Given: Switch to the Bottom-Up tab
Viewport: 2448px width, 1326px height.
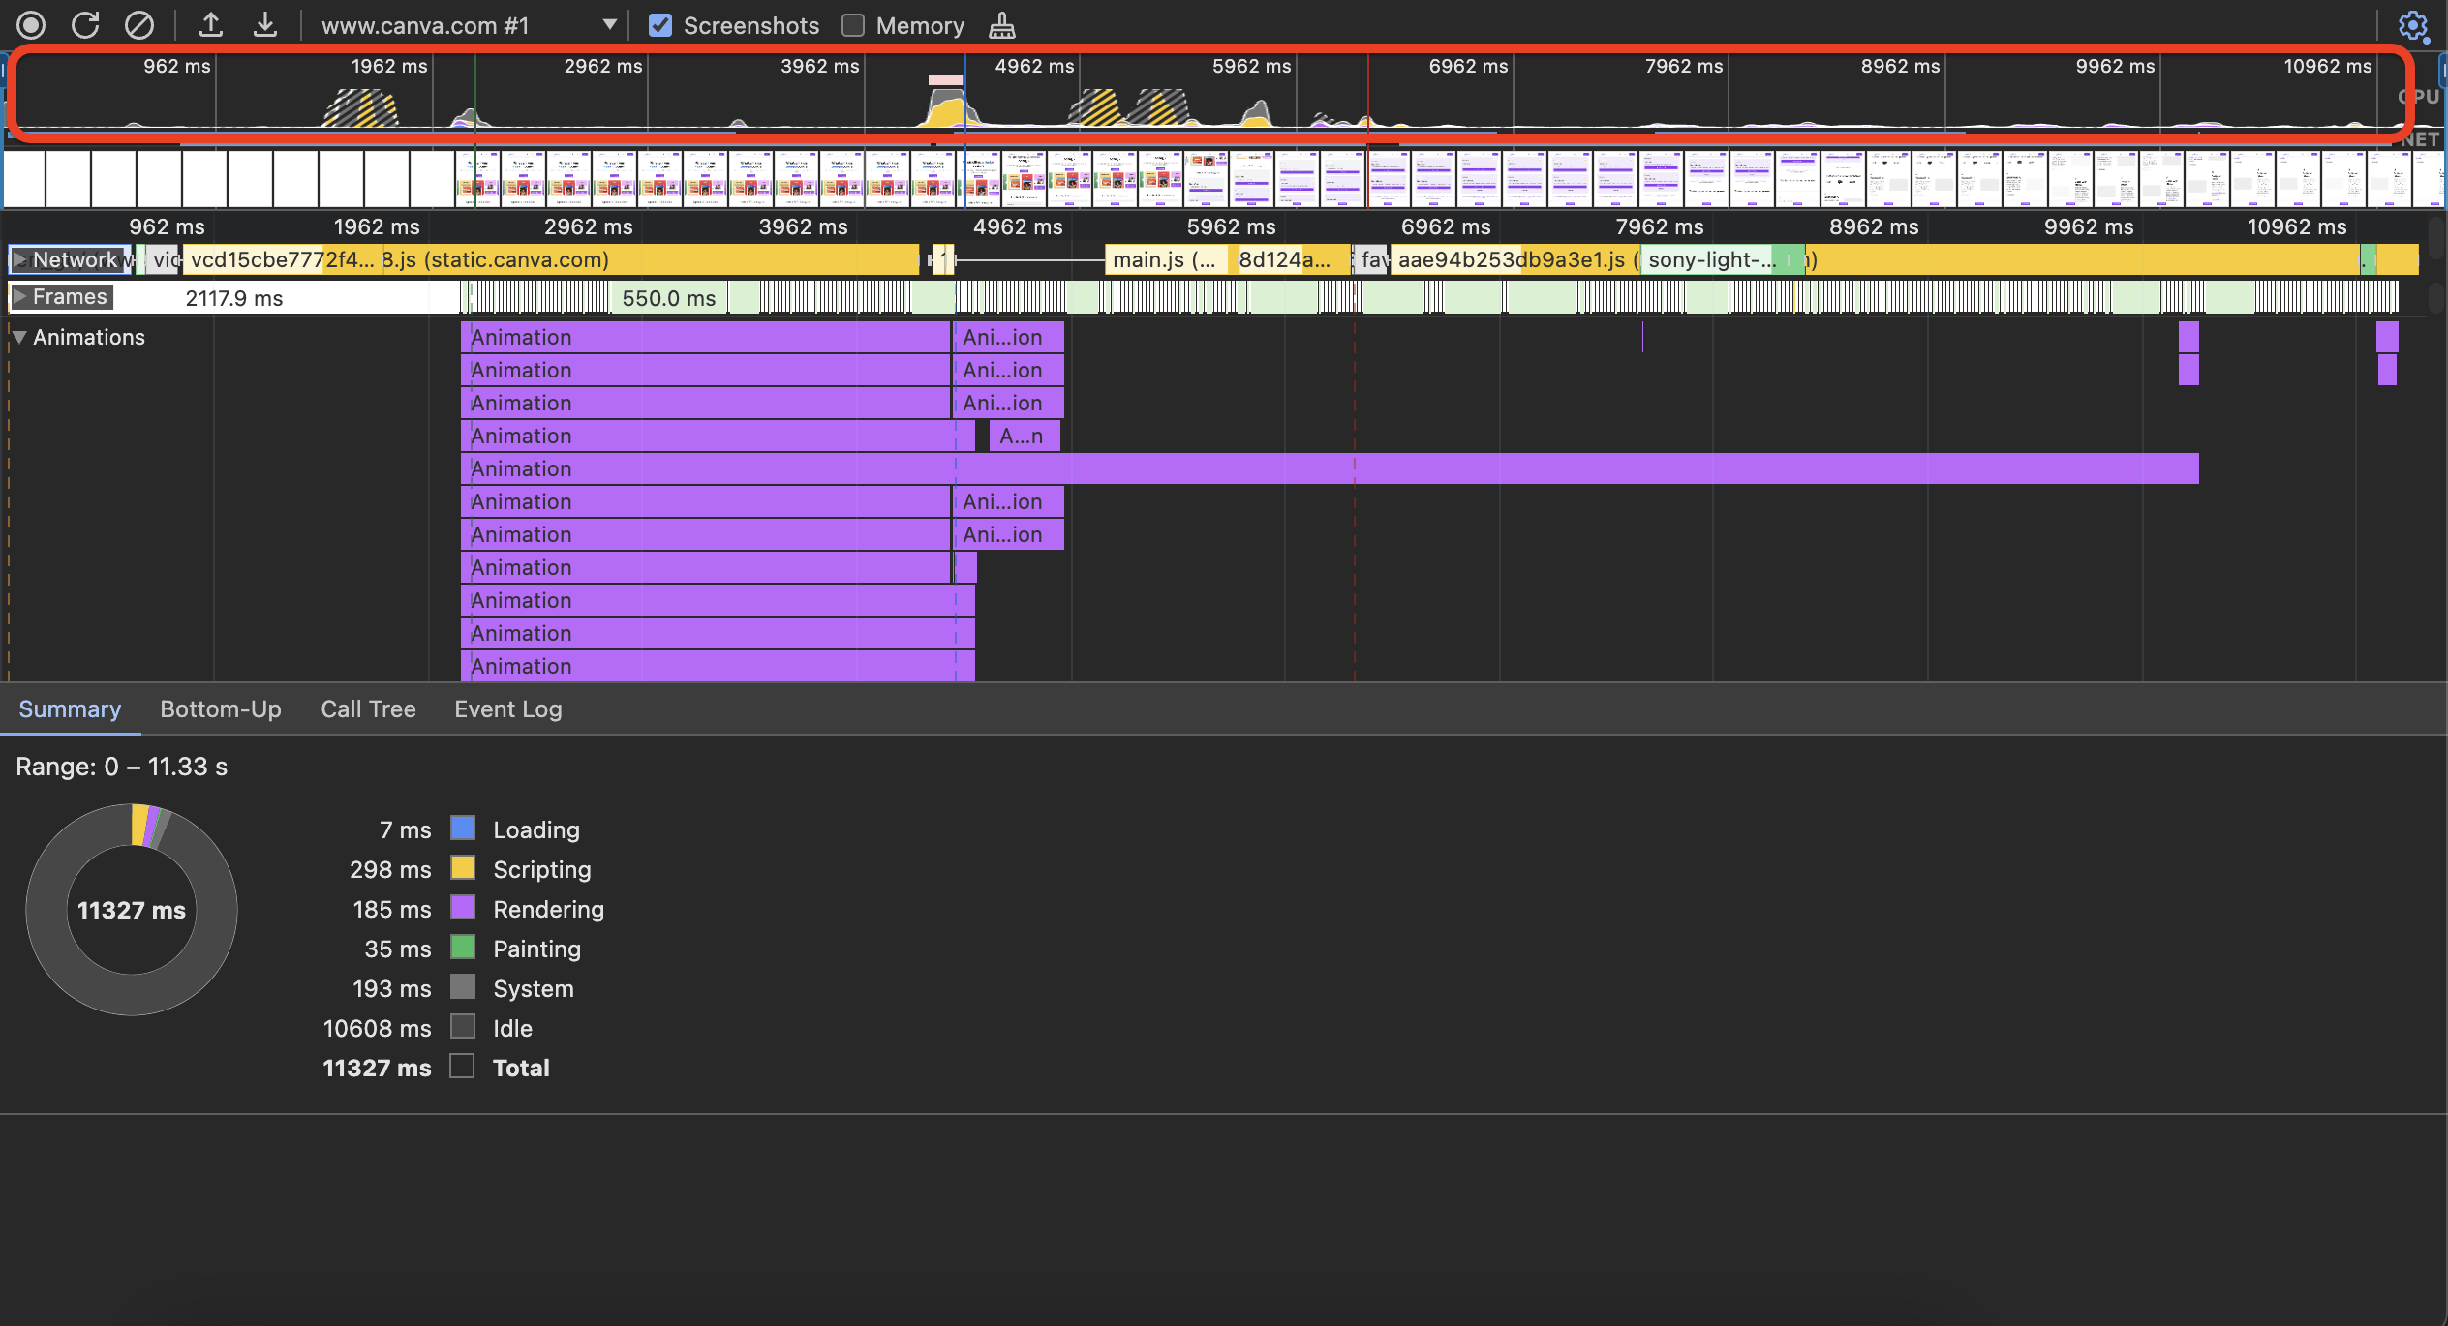Looking at the screenshot, I should pyautogui.click(x=221, y=708).
